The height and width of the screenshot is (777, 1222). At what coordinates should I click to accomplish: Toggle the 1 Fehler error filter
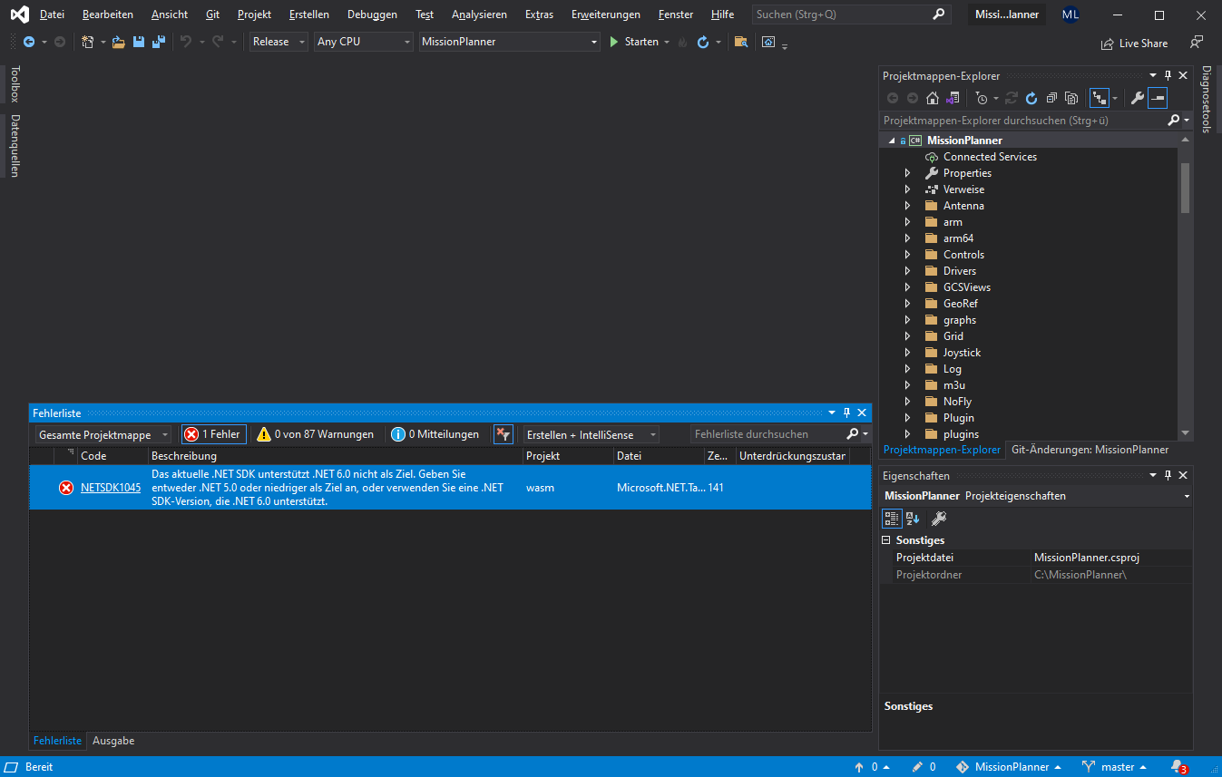pos(213,433)
